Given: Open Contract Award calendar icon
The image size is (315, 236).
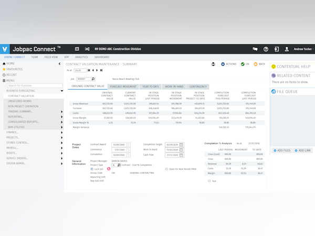Looking at the screenshot, I should tap(128, 145).
